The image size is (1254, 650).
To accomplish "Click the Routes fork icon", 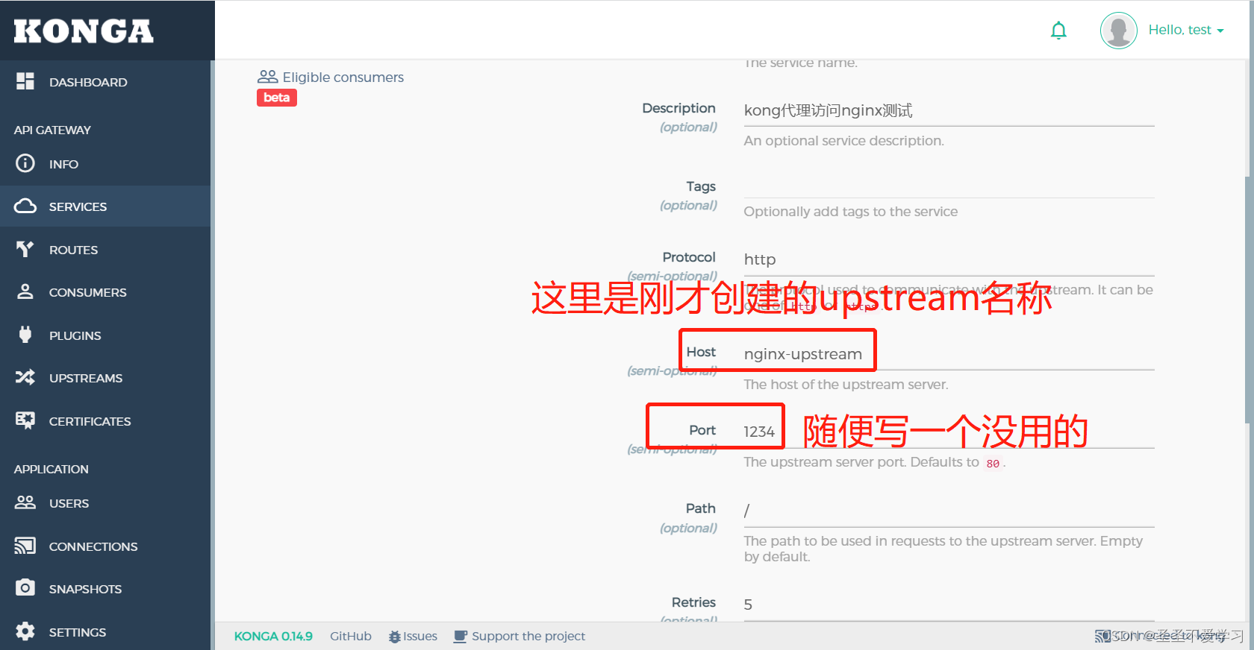I will [25, 249].
